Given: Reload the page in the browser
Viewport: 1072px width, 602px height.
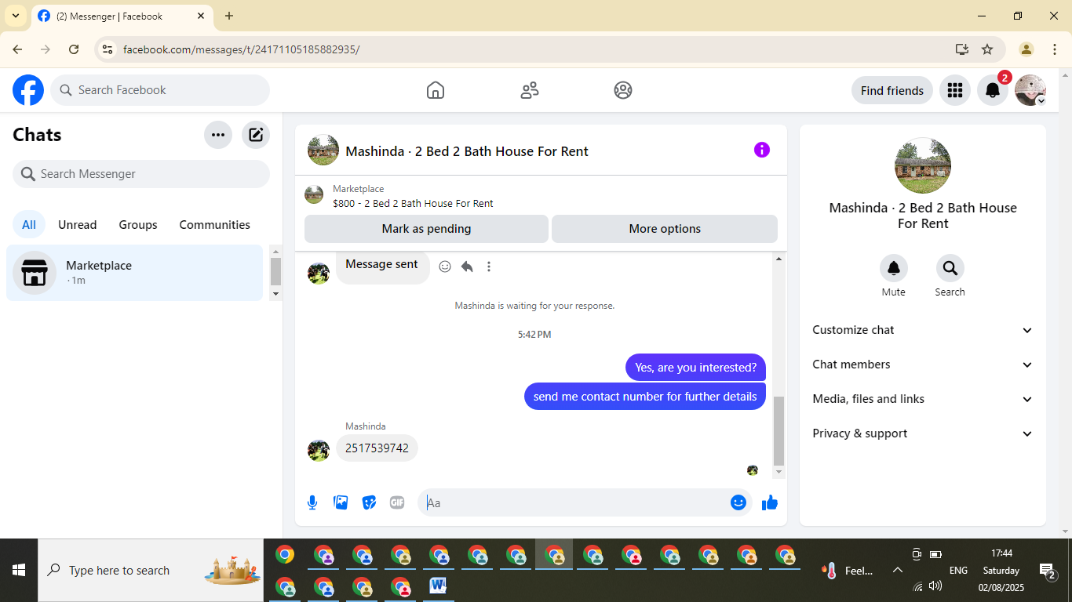Looking at the screenshot, I should pos(74,49).
